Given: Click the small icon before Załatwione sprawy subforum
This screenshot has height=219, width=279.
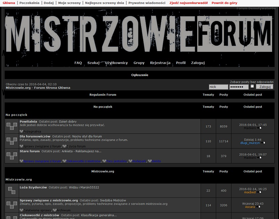Looking at the screenshot, I should pos(22,210).
